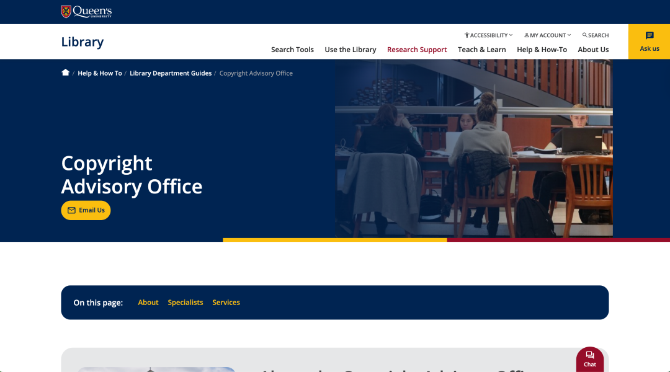This screenshot has height=372, width=670.
Task: Open the Chat bubble widget
Action: [x=590, y=358]
